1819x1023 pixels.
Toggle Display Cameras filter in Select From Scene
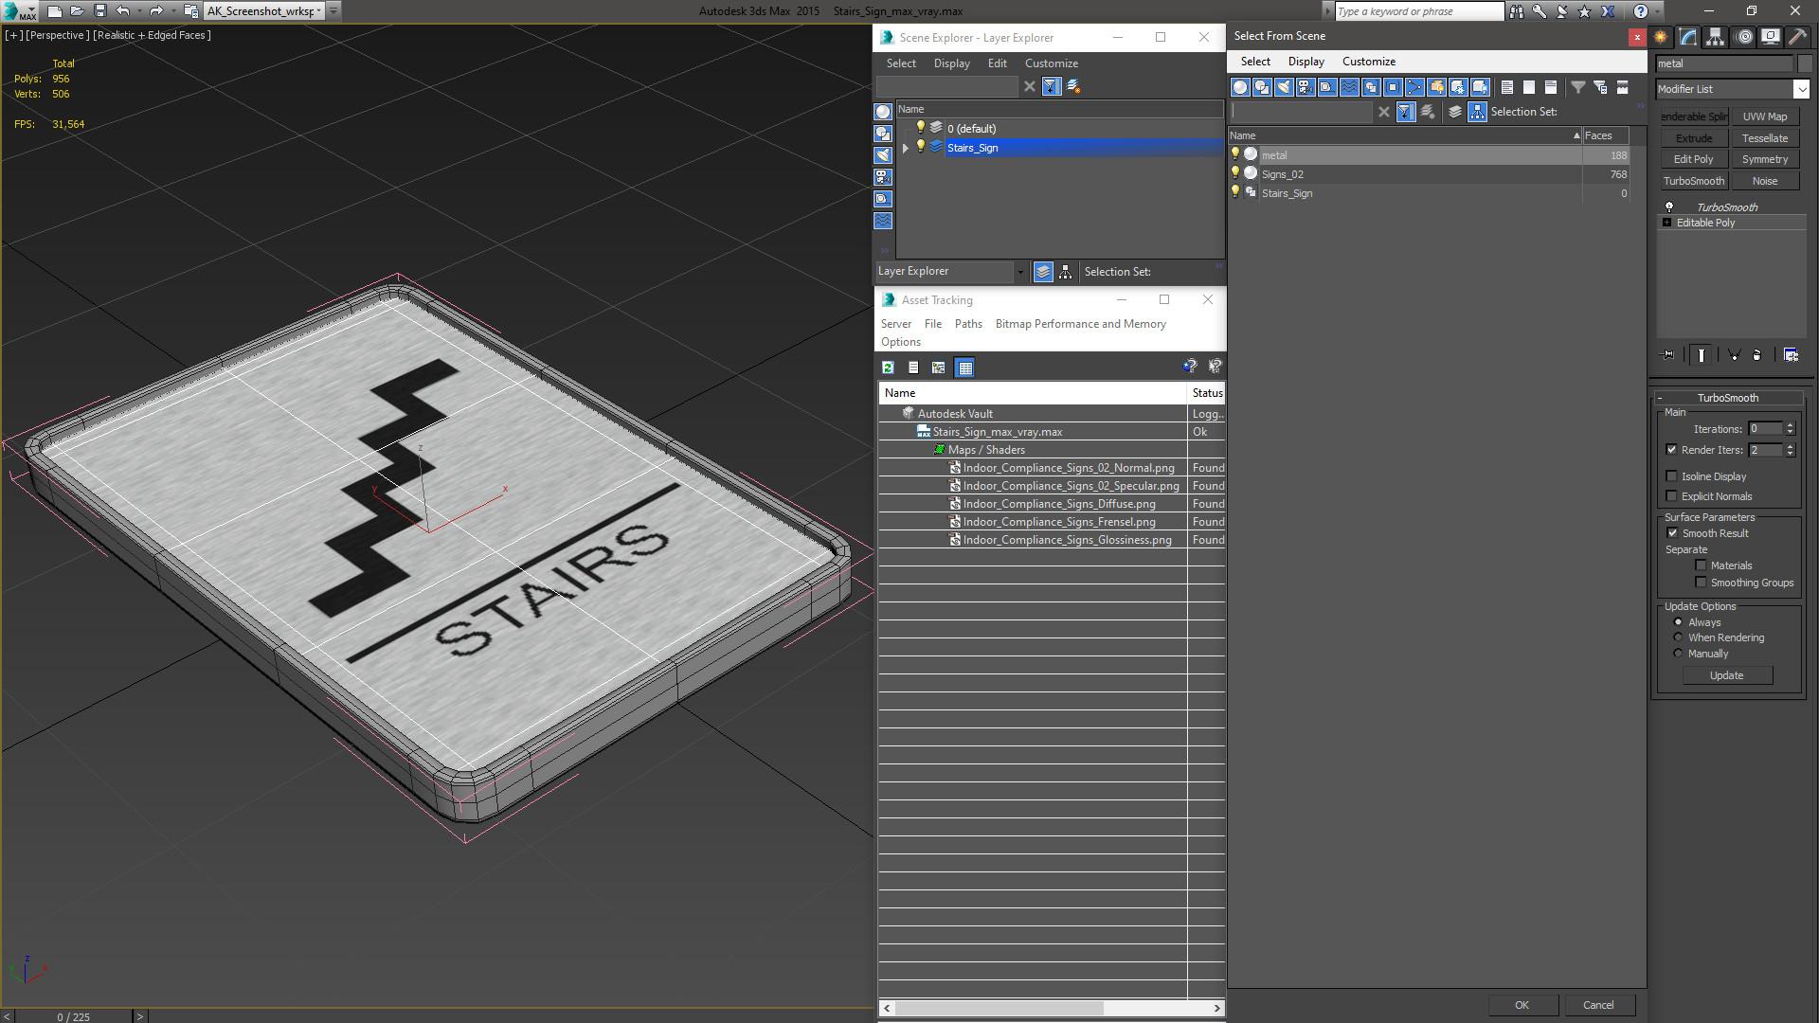pyautogui.click(x=1306, y=87)
